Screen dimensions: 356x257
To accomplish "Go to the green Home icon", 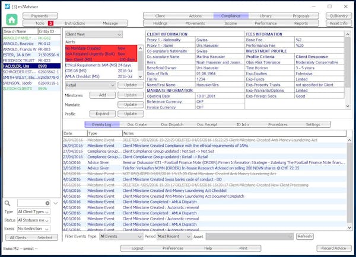I will [x=12, y=20].
